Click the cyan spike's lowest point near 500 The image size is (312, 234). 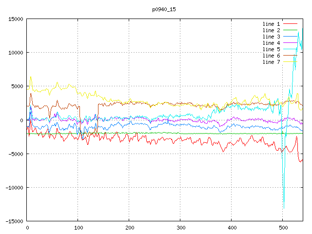284,208
